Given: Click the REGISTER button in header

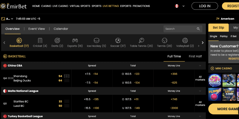Looking at the screenshot, I should click(230, 6).
